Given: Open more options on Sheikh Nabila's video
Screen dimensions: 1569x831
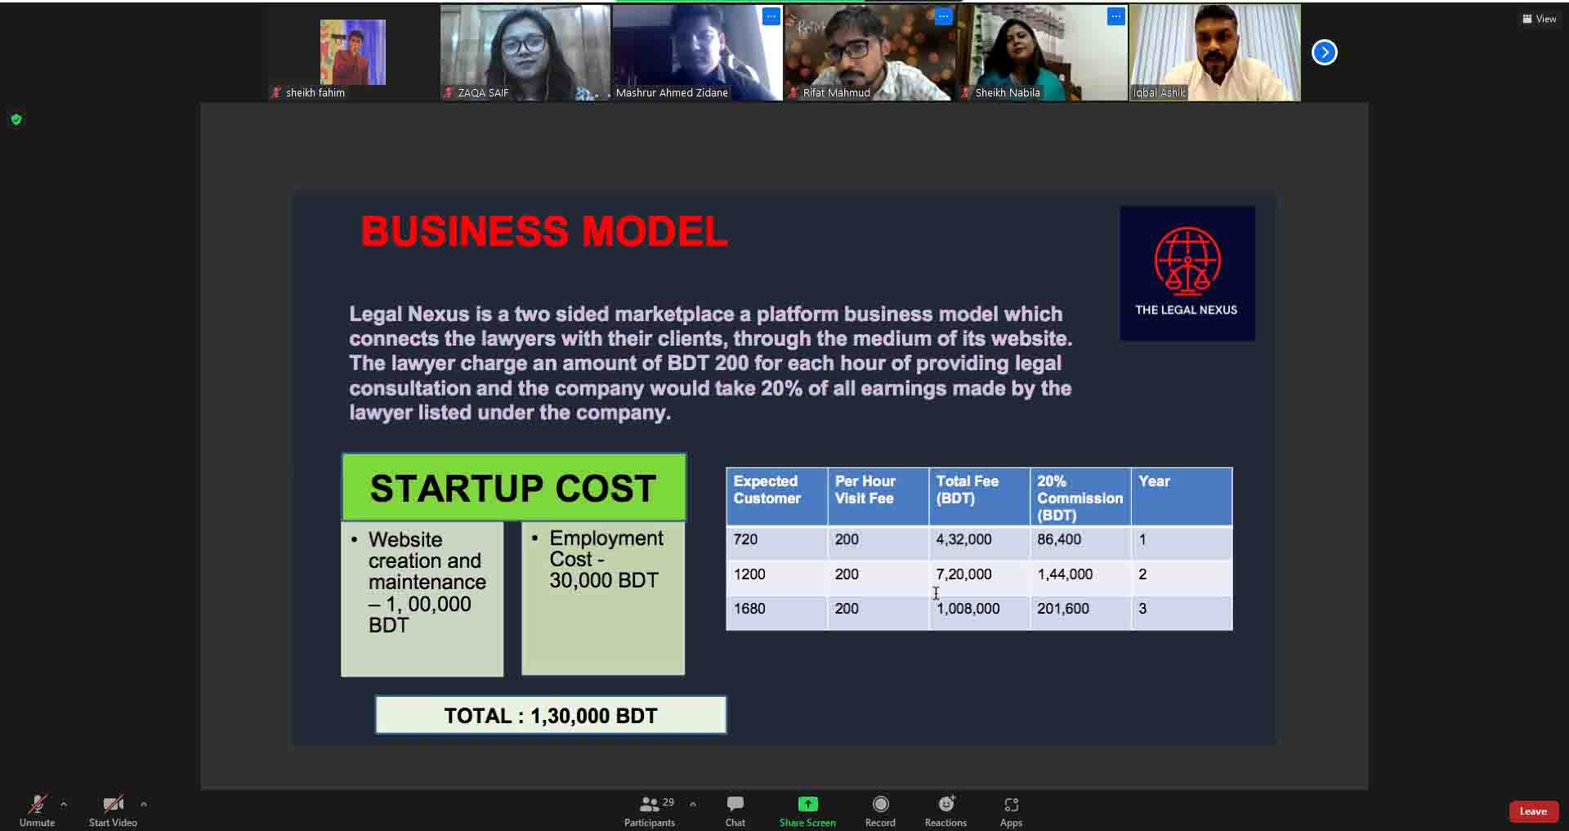Looking at the screenshot, I should click(1116, 16).
